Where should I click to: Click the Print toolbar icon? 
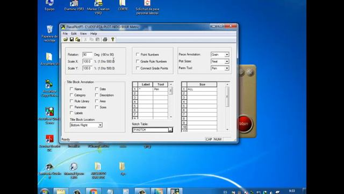tap(105, 39)
